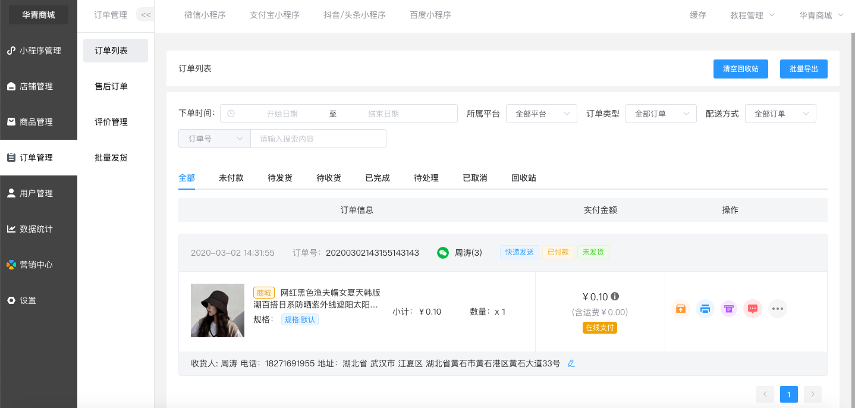Open more actions ellipsis for the order

778,309
